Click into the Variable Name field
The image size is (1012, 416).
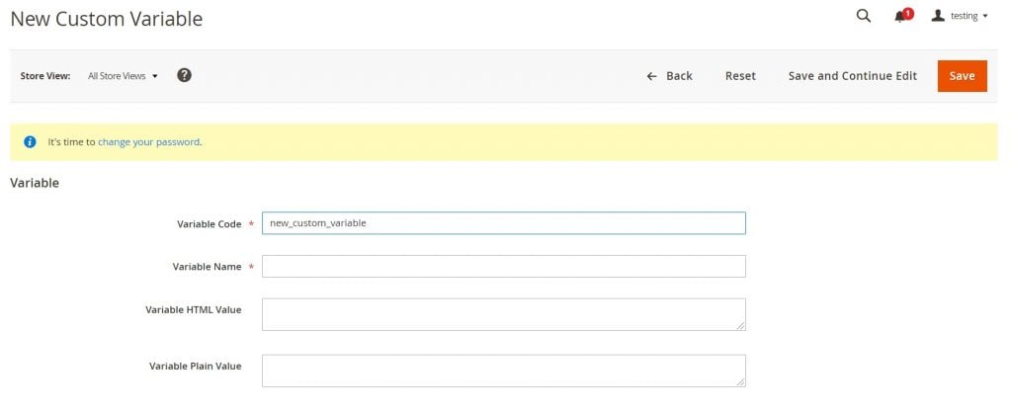503,267
